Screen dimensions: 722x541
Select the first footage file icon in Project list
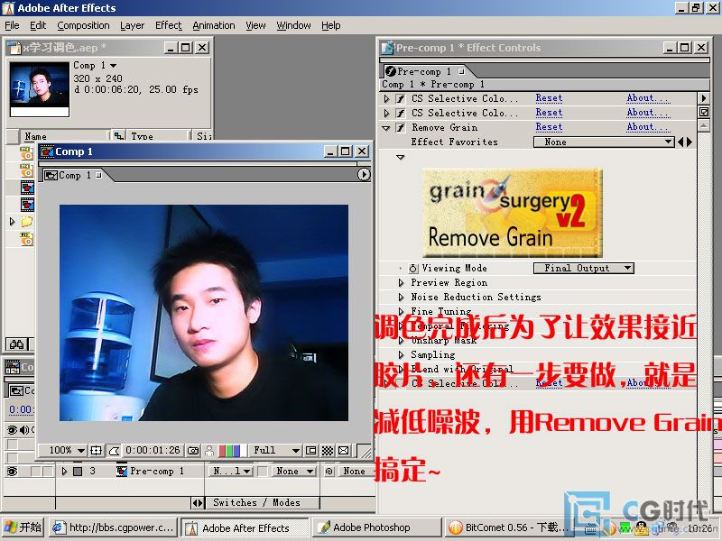click(x=27, y=152)
